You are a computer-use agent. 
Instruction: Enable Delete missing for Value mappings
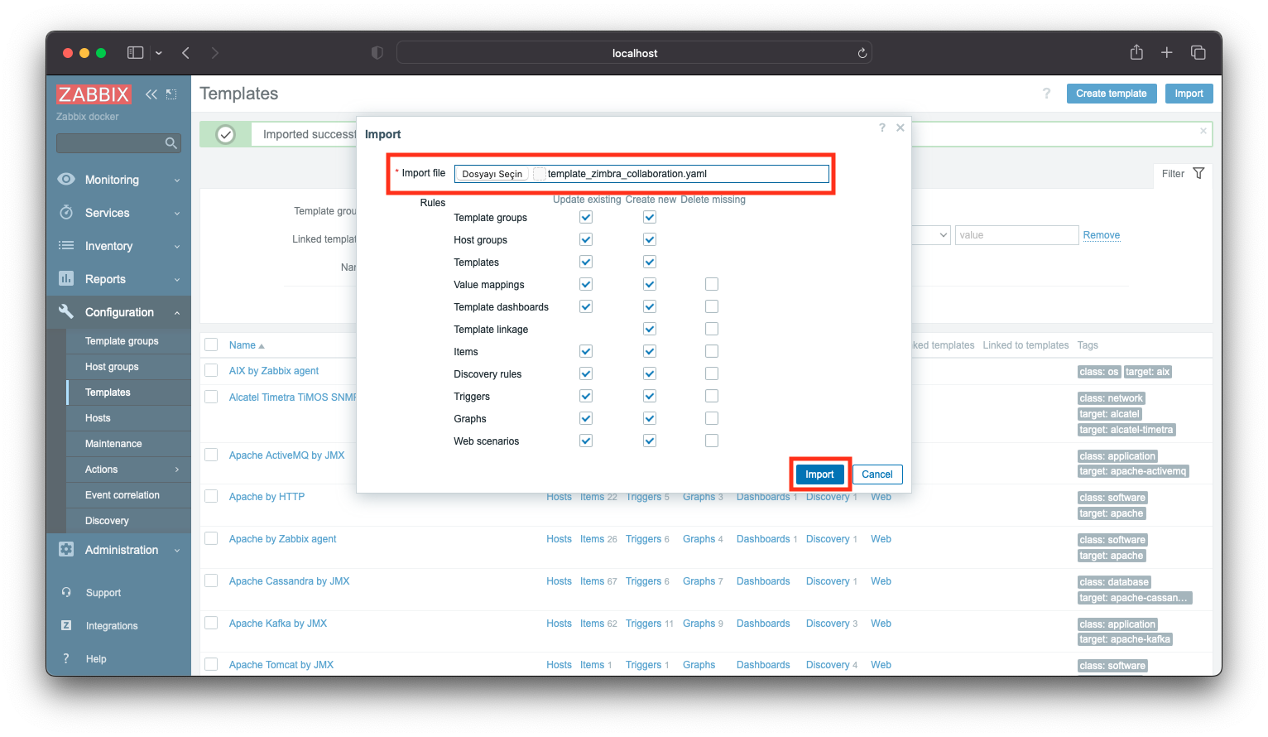[x=711, y=284]
